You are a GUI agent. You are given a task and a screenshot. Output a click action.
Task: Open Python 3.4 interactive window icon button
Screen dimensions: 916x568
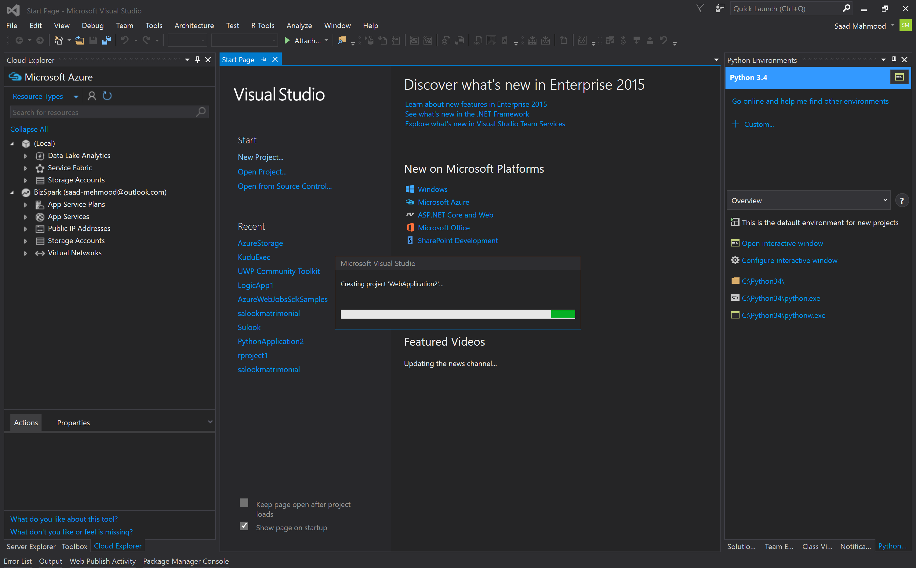[x=899, y=77]
